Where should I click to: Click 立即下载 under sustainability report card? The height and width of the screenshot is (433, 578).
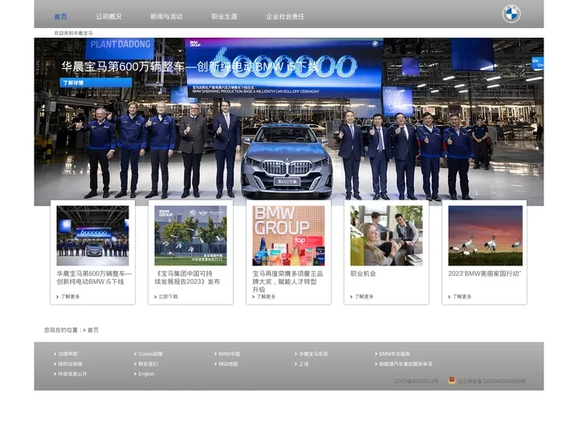(166, 297)
